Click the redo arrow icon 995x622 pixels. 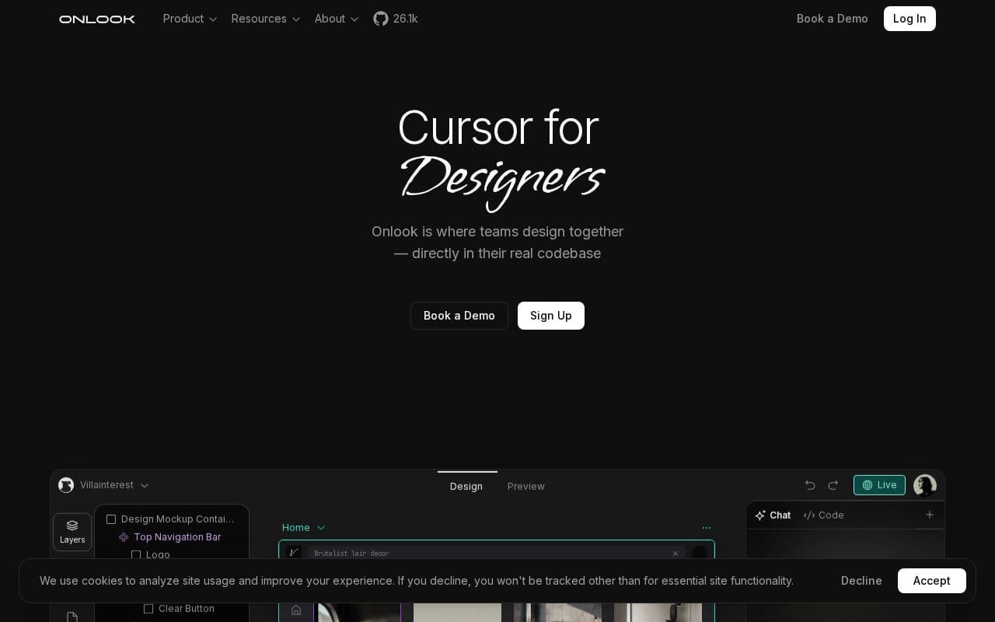pos(833,485)
